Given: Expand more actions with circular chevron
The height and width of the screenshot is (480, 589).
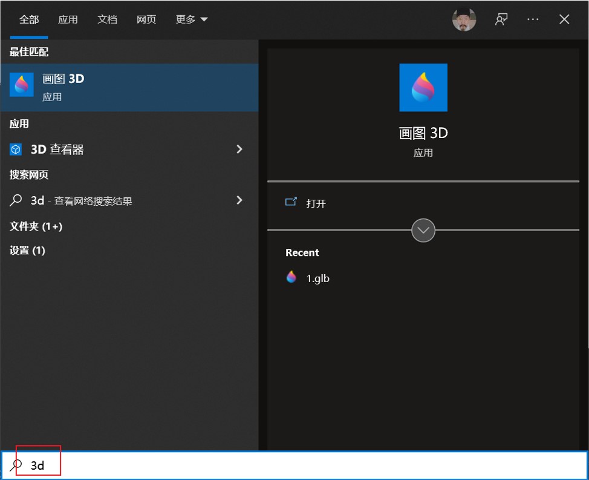Looking at the screenshot, I should point(423,230).
